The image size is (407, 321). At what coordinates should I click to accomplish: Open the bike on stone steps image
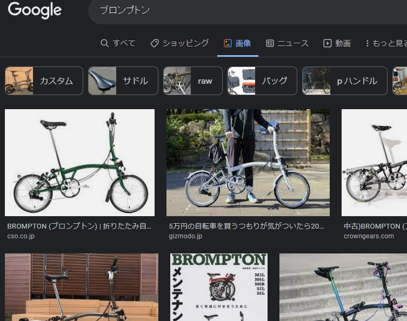(x=343, y=287)
